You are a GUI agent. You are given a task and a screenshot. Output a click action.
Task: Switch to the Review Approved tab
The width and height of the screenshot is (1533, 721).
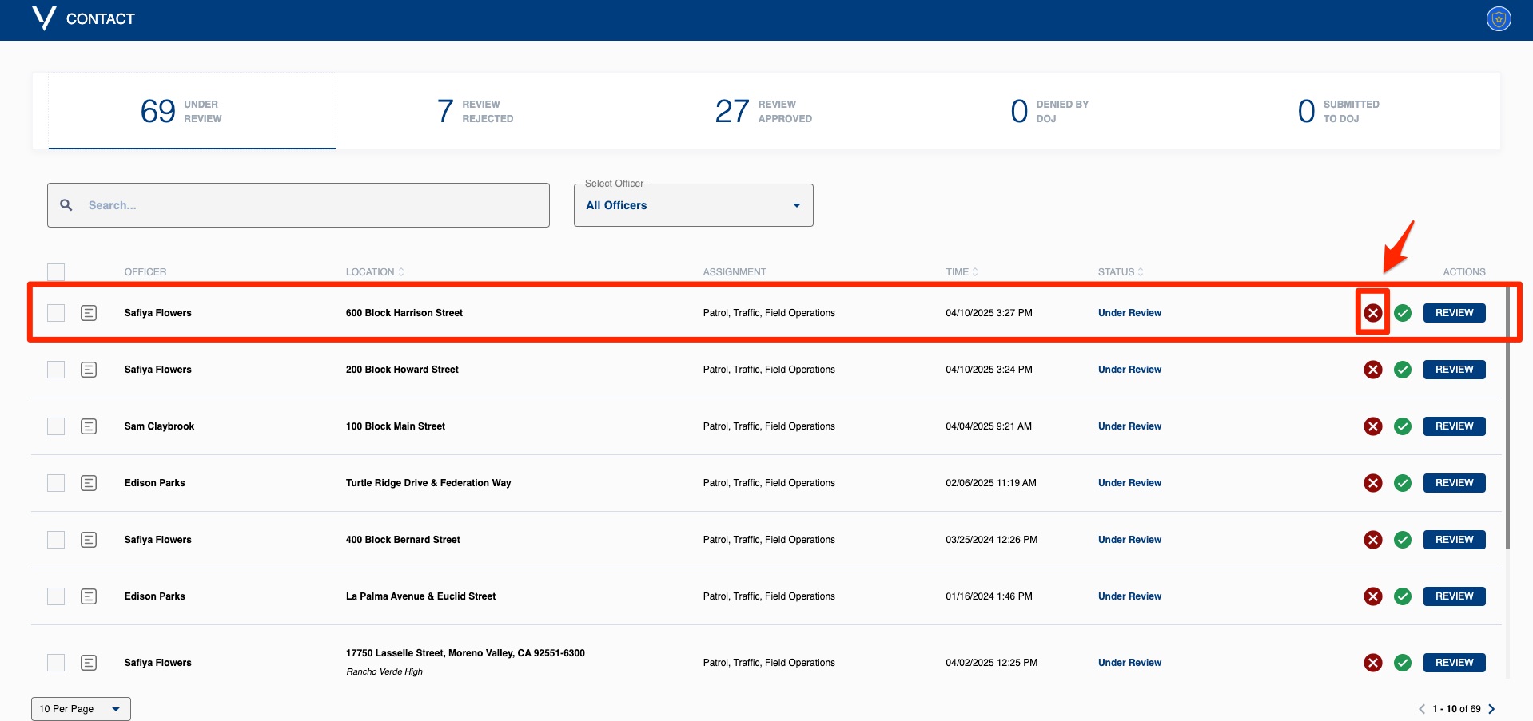pos(763,111)
